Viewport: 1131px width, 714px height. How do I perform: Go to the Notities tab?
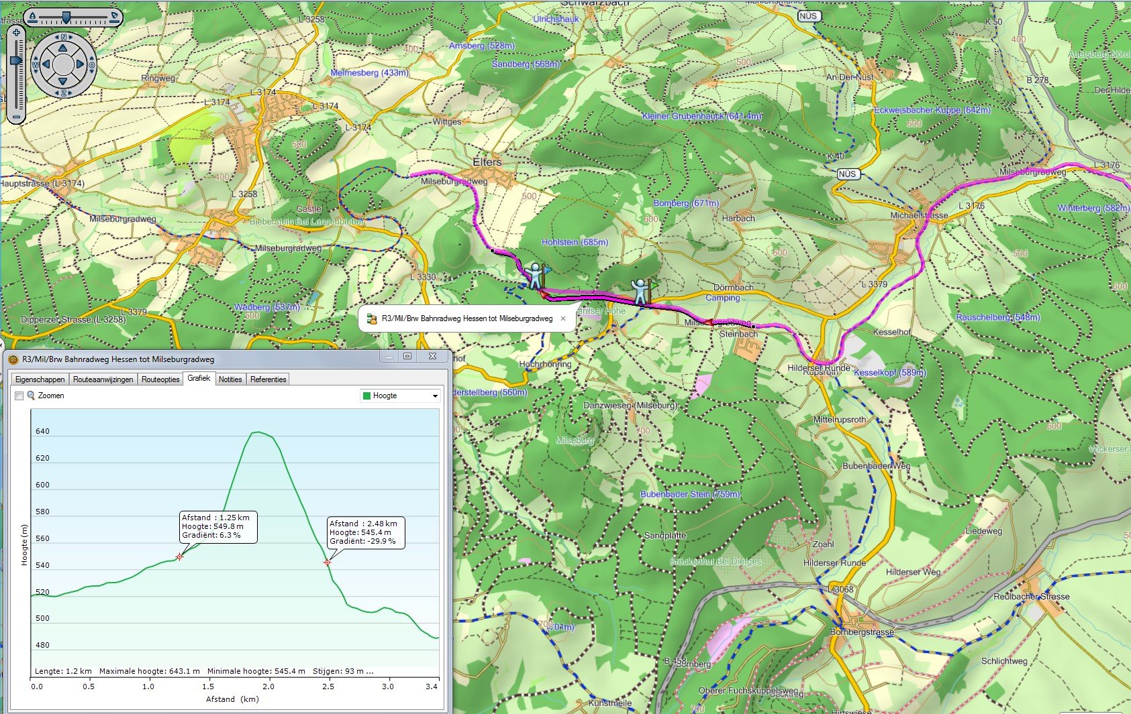point(230,379)
